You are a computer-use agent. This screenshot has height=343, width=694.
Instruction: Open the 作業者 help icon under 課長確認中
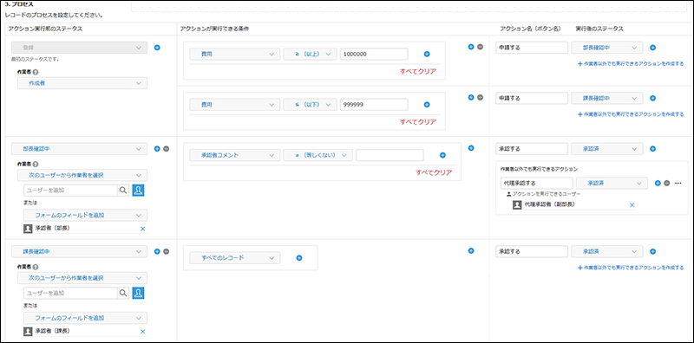click(x=36, y=267)
